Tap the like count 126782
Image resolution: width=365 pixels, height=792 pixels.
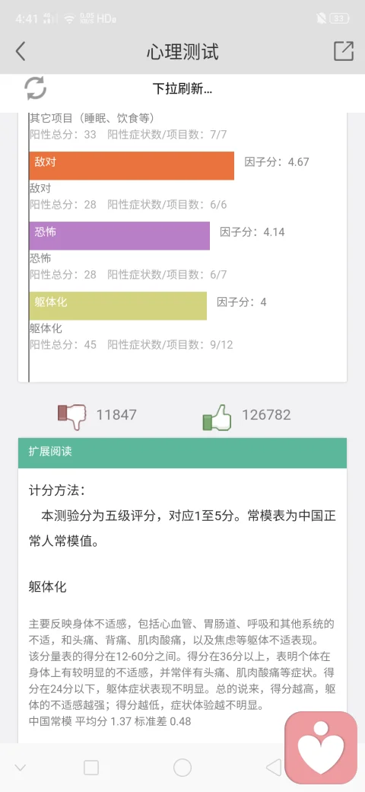(266, 415)
